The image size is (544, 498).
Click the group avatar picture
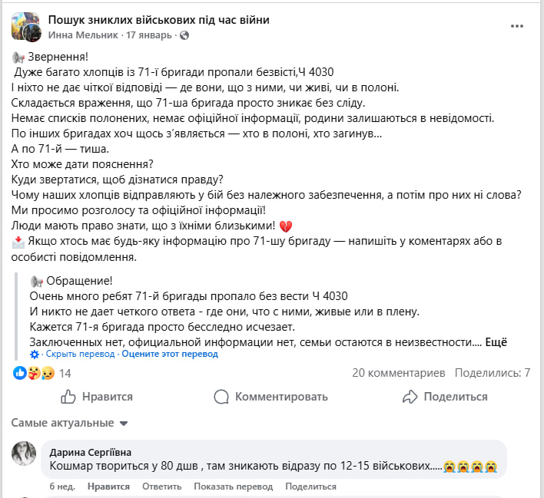pos(26,27)
